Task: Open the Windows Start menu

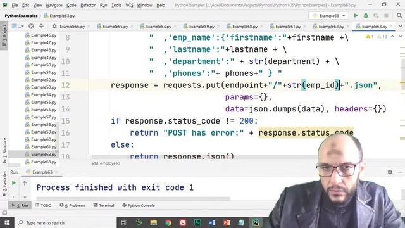Action: pos(7,222)
